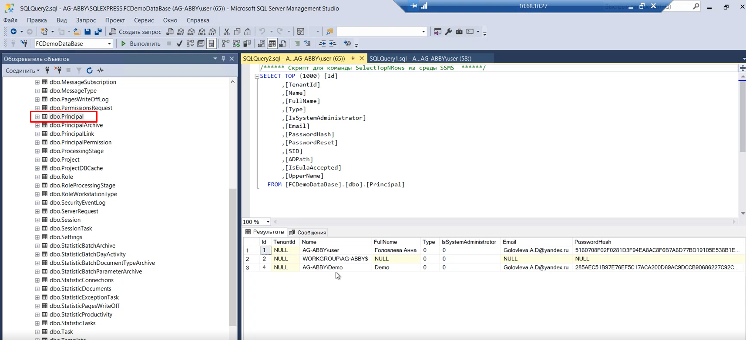This screenshot has width=746, height=340.
Task: Click the FullName column header
Action: click(396, 242)
